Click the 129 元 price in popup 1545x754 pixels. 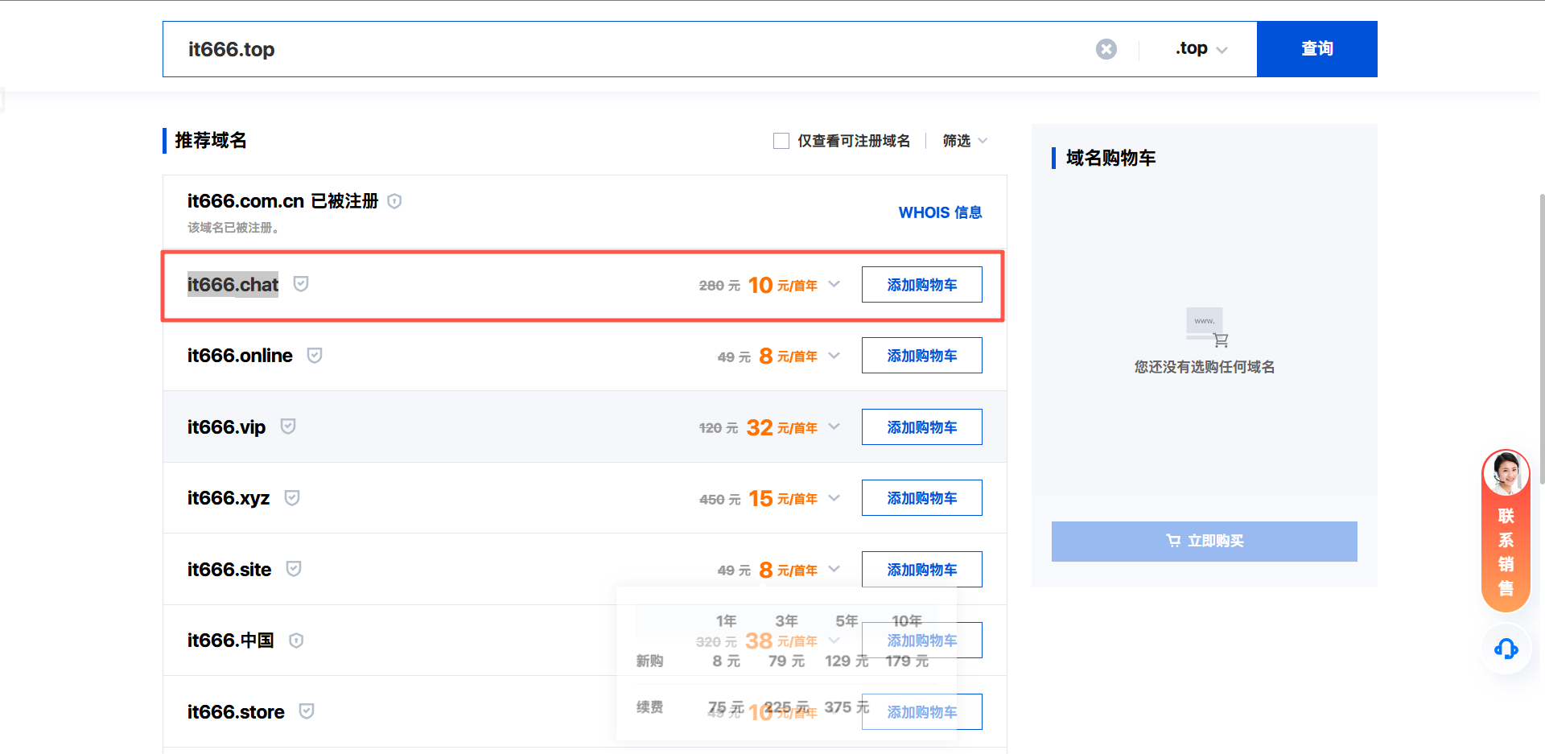click(x=847, y=661)
